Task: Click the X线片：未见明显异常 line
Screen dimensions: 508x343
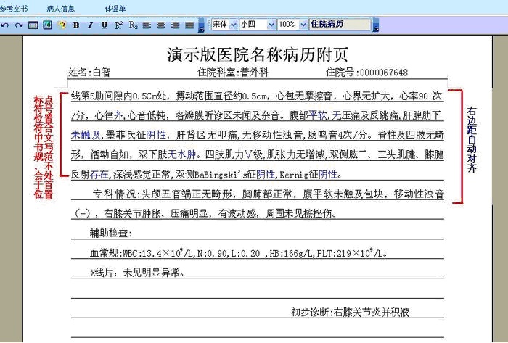Action: click(137, 273)
